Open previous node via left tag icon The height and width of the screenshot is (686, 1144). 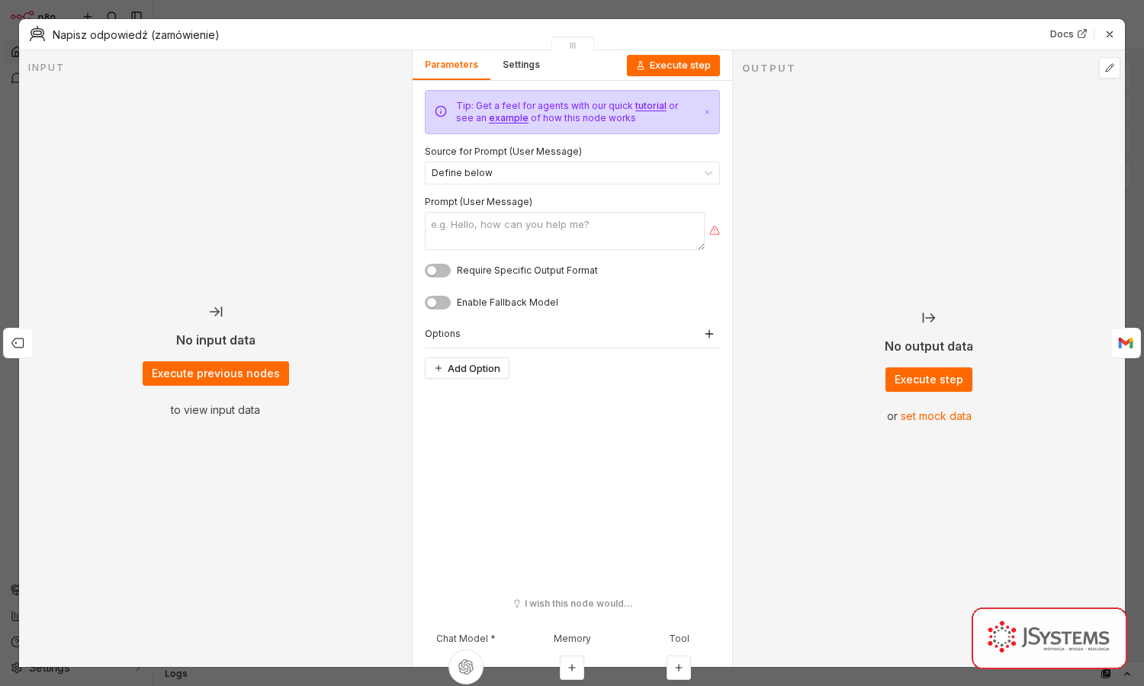tap(18, 343)
